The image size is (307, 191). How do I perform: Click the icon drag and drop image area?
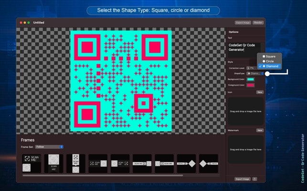(x=245, y=111)
